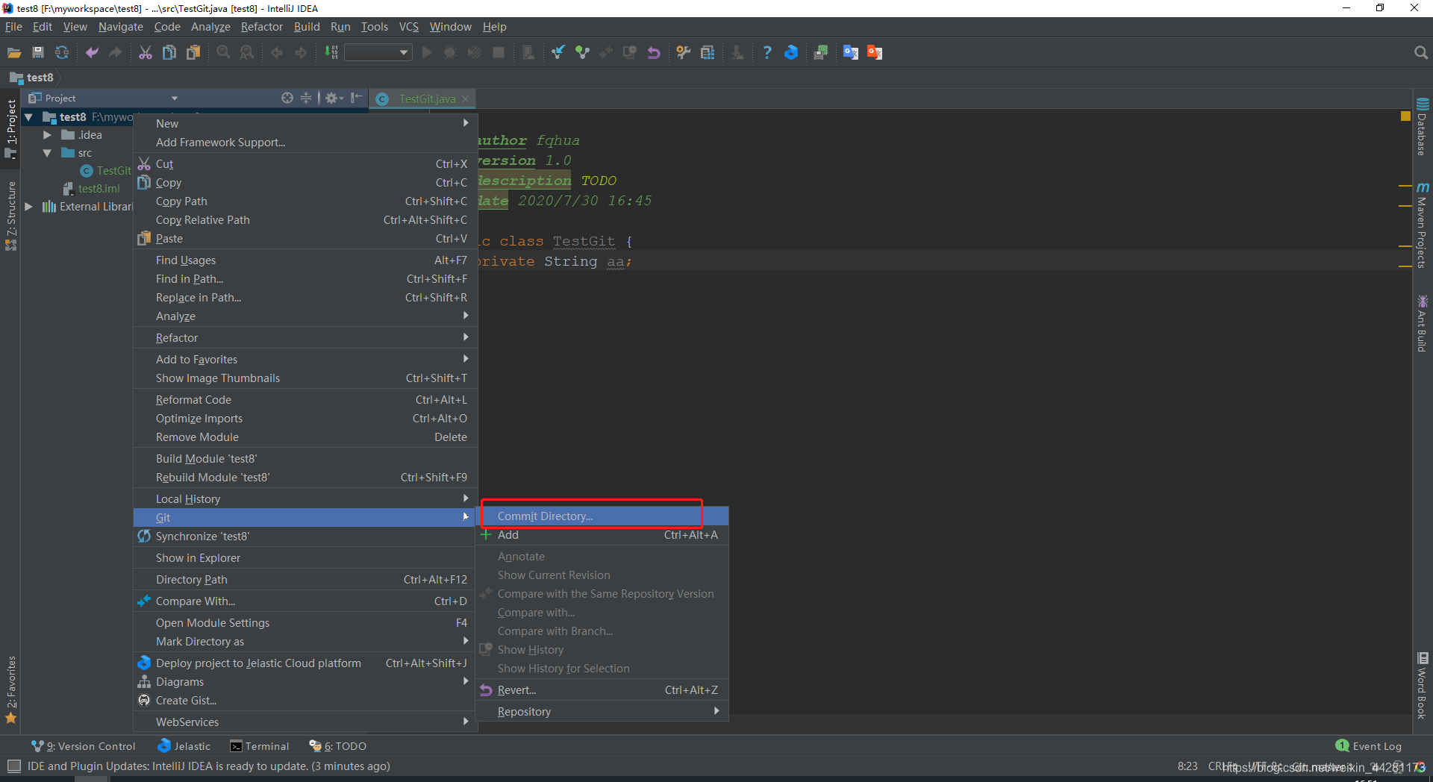Click the yellow inspection indicator in the editor
The width and height of the screenshot is (1433, 782).
pyautogui.click(x=1405, y=116)
